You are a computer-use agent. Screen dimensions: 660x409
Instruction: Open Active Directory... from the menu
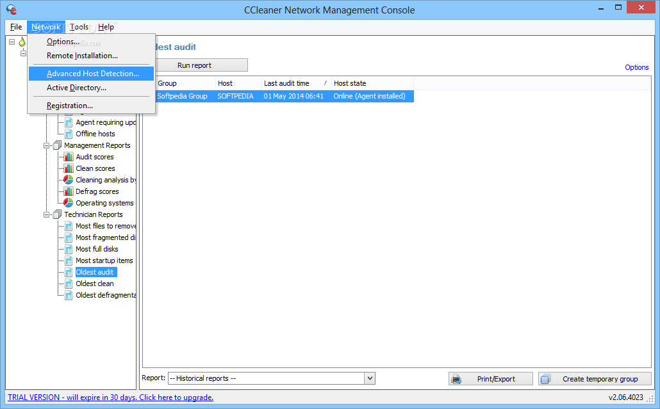(92, 88)
